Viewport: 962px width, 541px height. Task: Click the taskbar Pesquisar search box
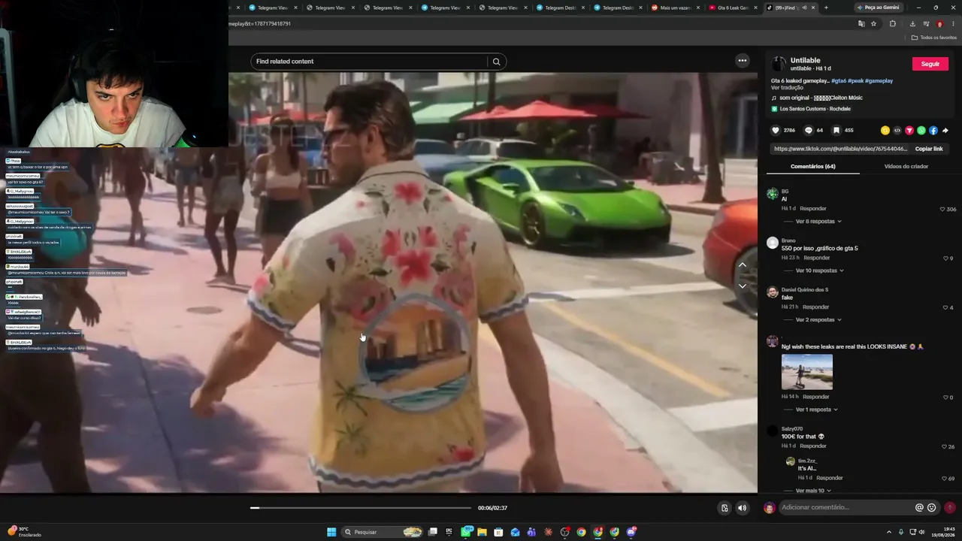coord(381,532)
